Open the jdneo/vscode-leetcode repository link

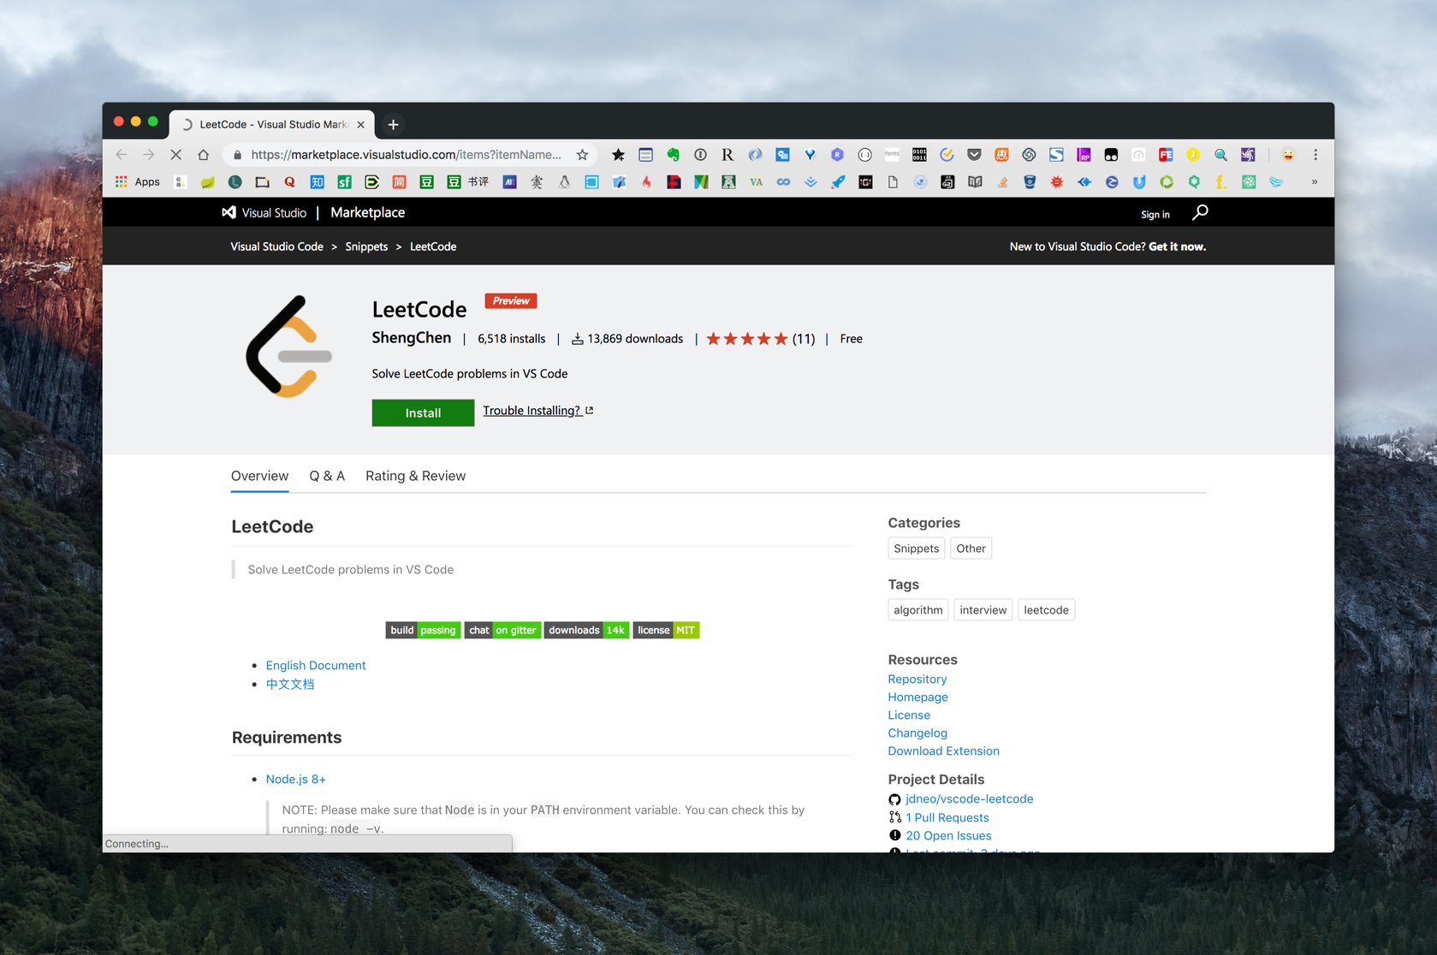[969, 798]
